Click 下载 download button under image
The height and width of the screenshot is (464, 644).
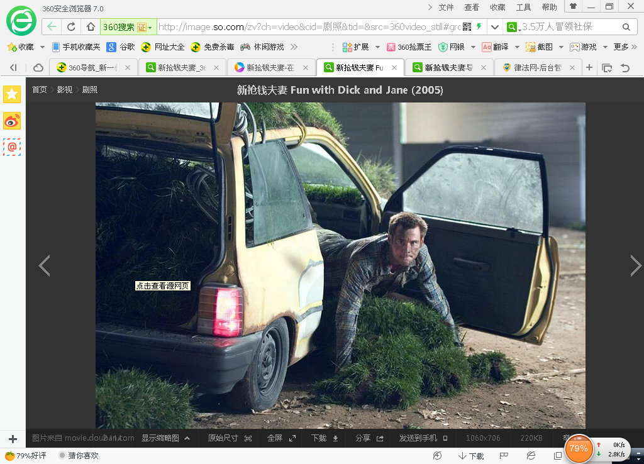(x=325, y=438)
